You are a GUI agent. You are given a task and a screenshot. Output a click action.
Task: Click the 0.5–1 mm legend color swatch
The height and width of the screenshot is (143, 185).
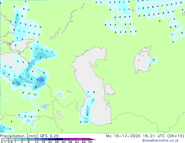click(12, 139)
